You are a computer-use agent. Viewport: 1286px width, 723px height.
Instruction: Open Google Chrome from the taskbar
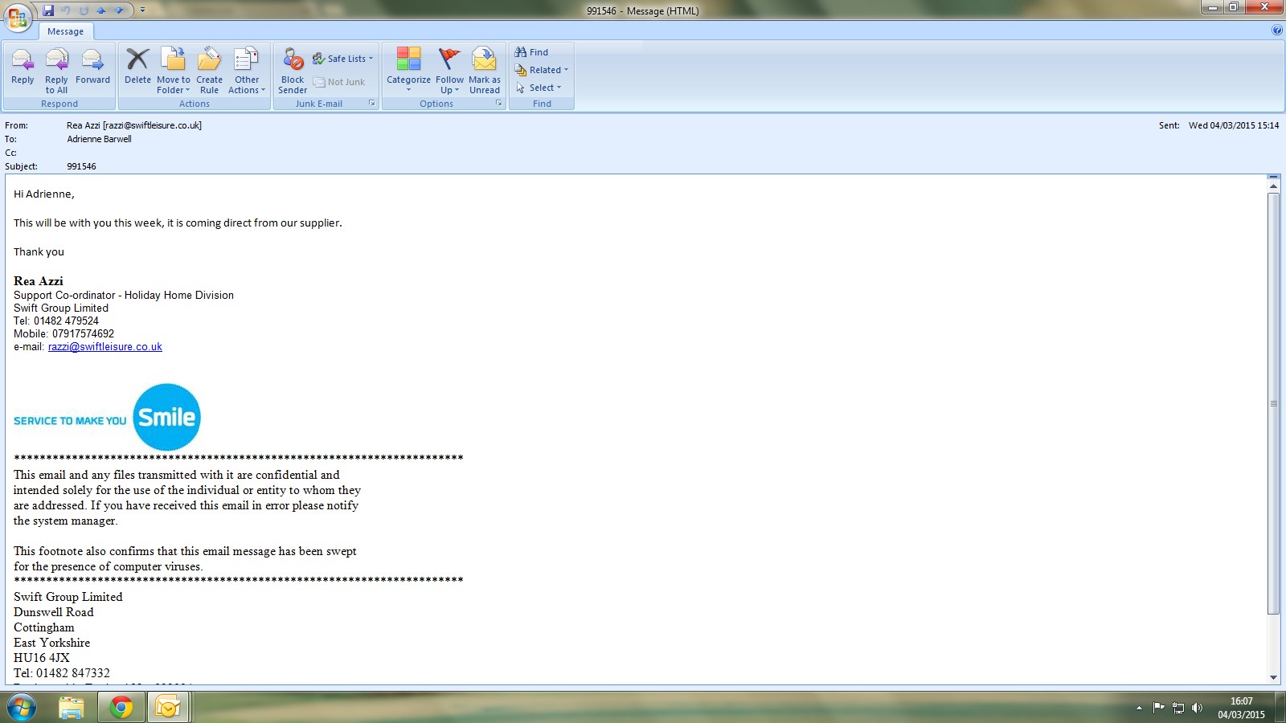click(x=121, y=708)
